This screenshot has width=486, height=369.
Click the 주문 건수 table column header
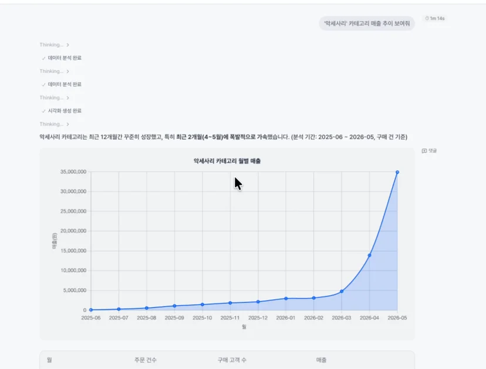click(x=146, y=360)
